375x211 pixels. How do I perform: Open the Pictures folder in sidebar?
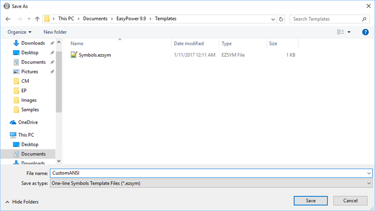click(x=29, y=72)
